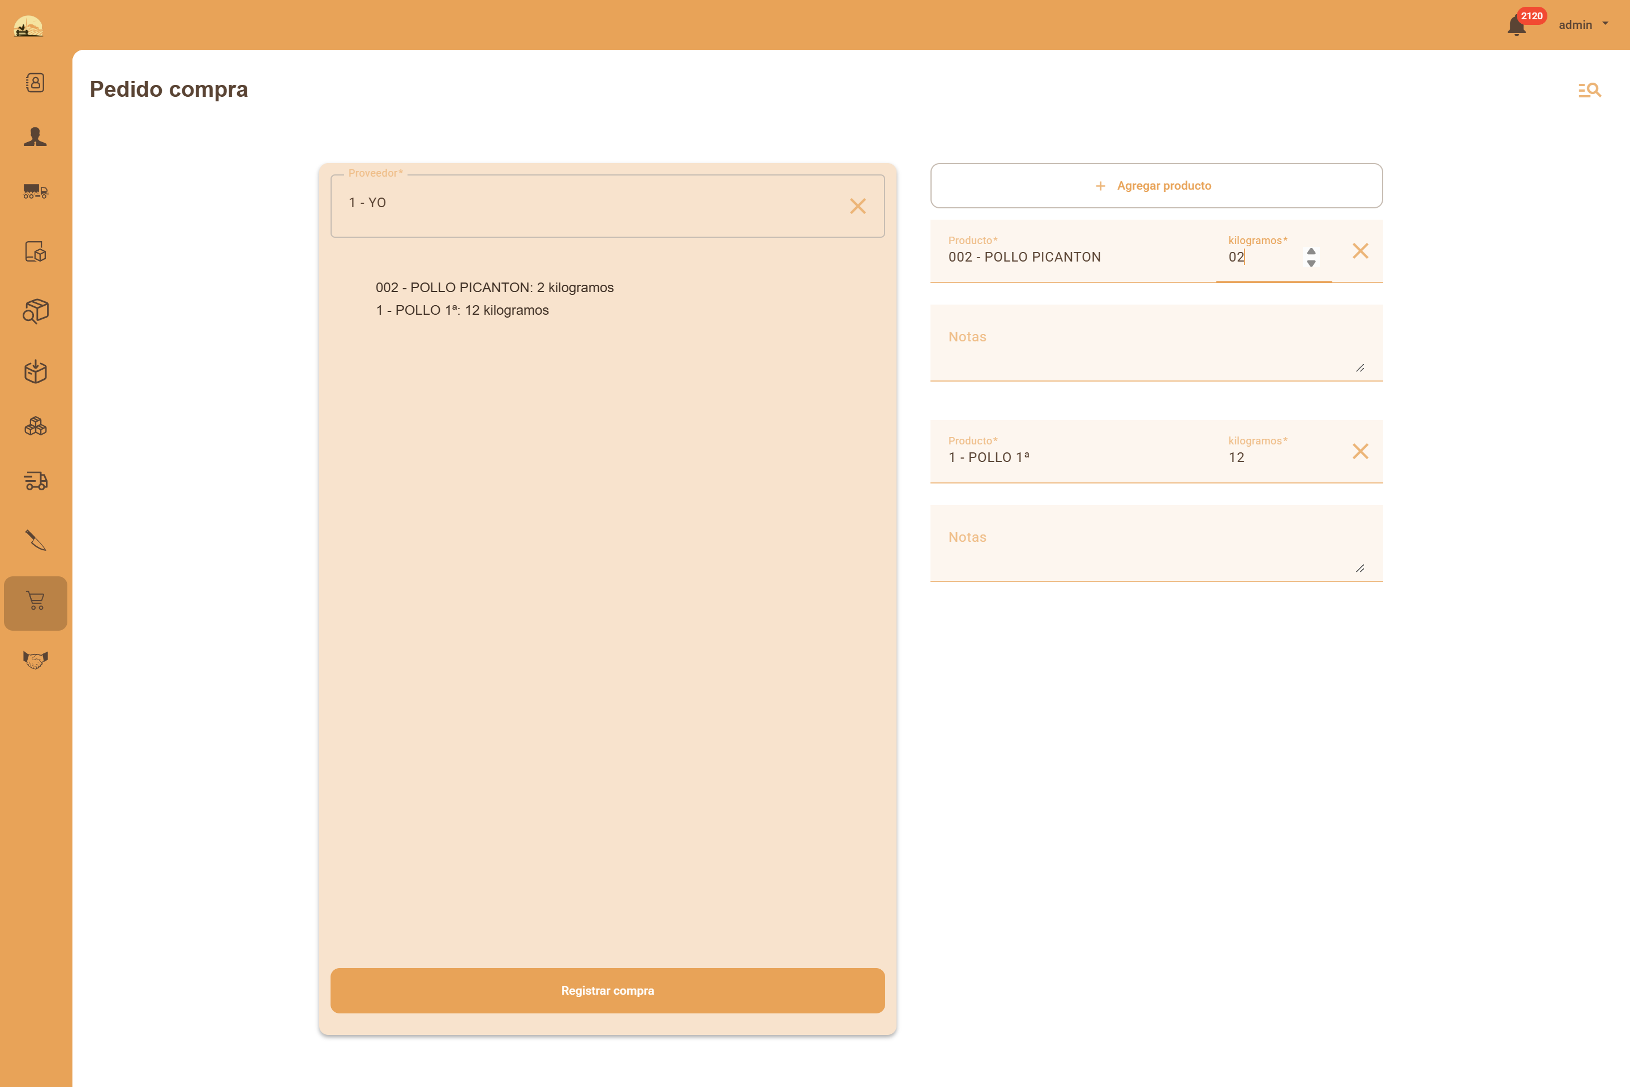Click the package search sidebar icon
Image resolution: width=1630 pixels, height=1087 pixels.
(35, 311)
